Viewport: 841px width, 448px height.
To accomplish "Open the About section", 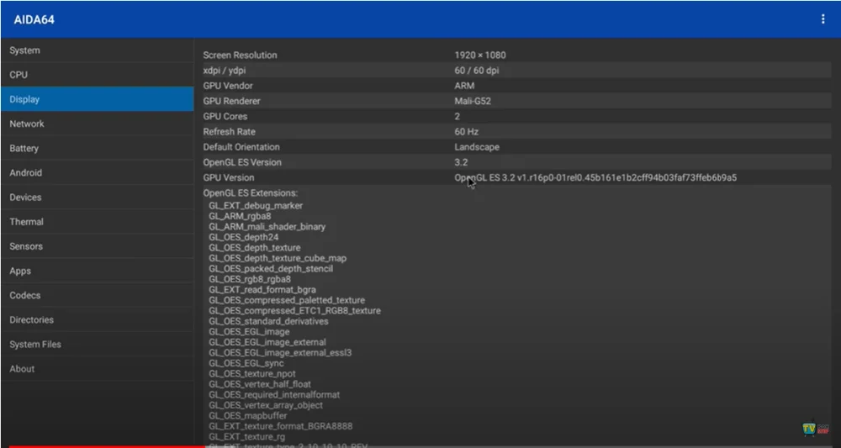I will pyautogui.click(x=97, y=369).
